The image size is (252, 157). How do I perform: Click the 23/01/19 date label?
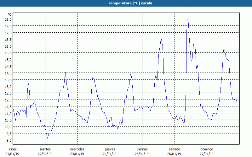pyautogui.click(x=77, y=154)
